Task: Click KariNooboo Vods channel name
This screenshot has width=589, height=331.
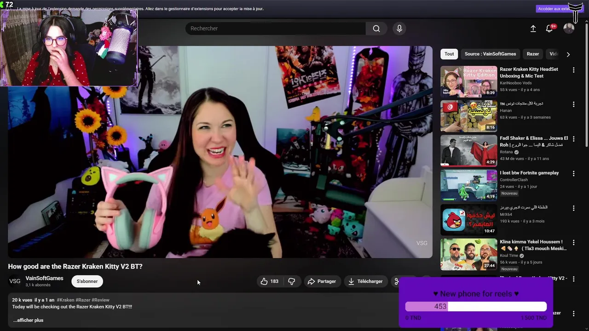Action: [x=515, y=83]
